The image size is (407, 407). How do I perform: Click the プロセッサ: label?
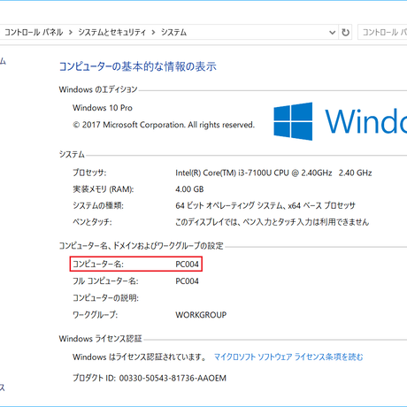tap(89, 173)
